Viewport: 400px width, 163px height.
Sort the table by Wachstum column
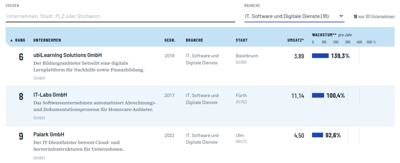tap(322, 35)
